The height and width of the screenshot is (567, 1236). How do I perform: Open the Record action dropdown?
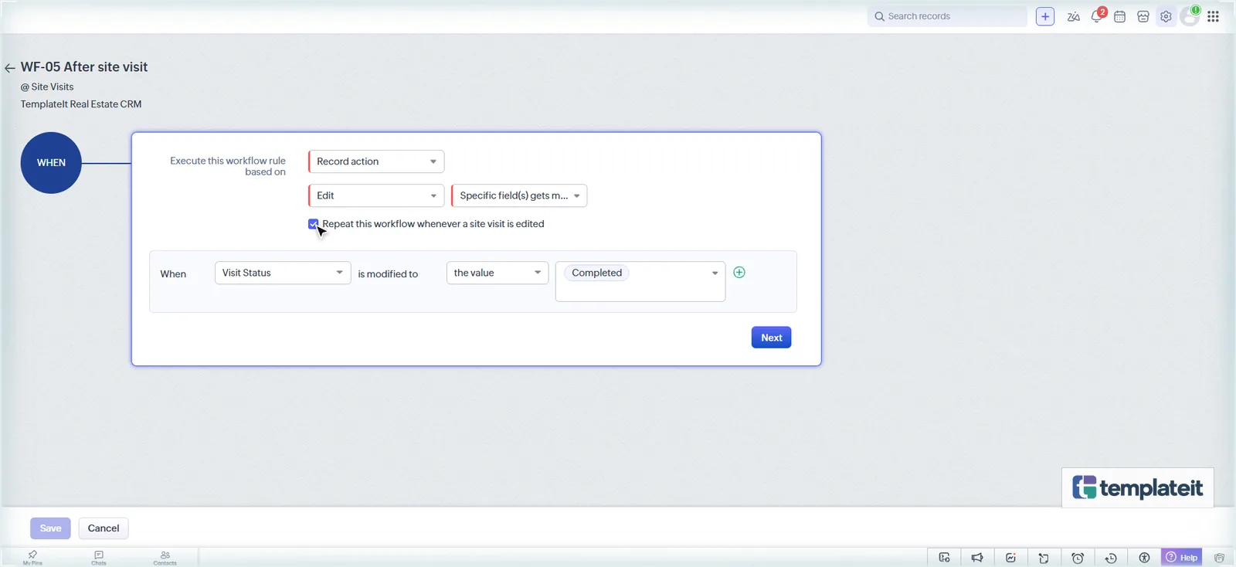click(x=376, y=161)
